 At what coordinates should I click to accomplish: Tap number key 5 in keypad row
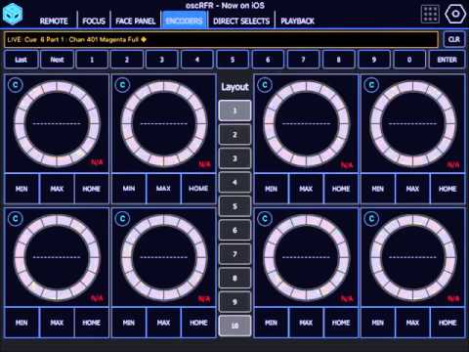point(233,60)
